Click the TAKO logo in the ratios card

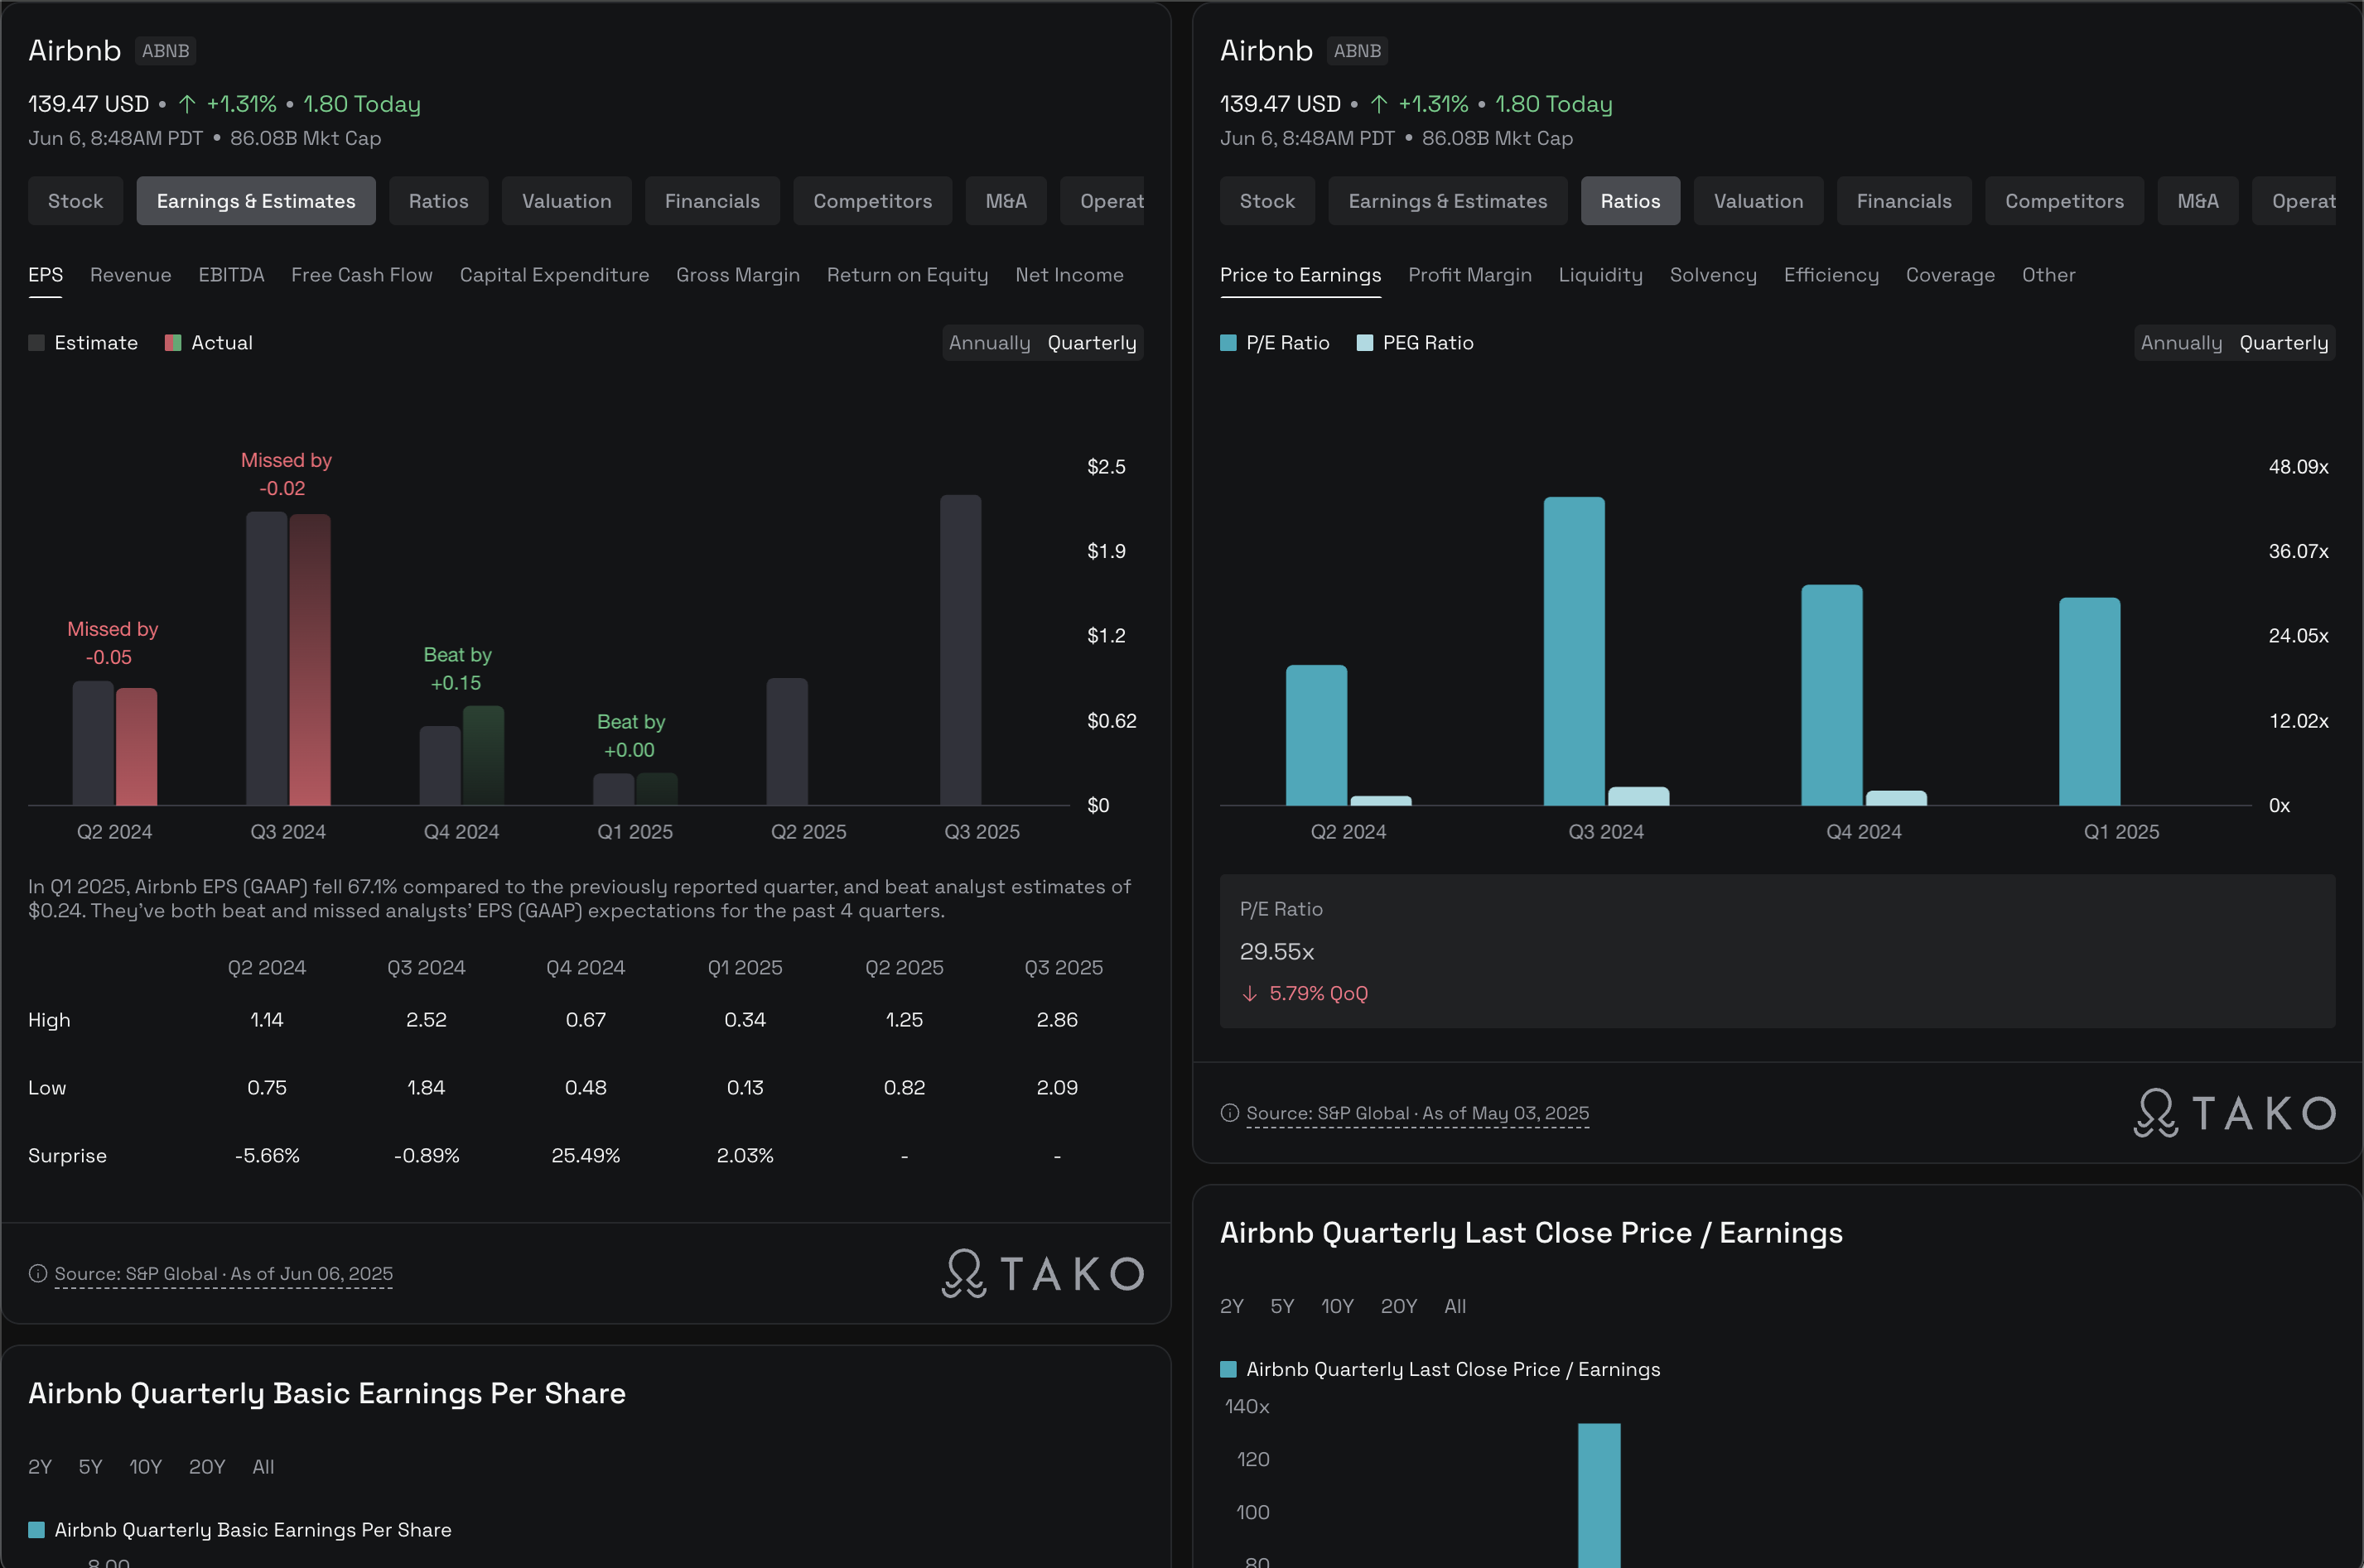(x=2234, y=1113)
